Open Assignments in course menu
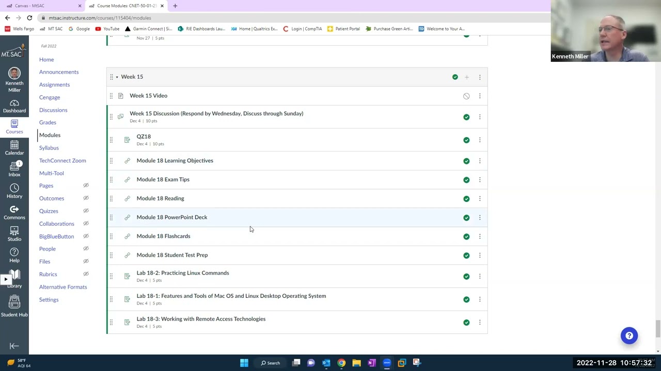 pyautogui.click(x=54, y=85)
